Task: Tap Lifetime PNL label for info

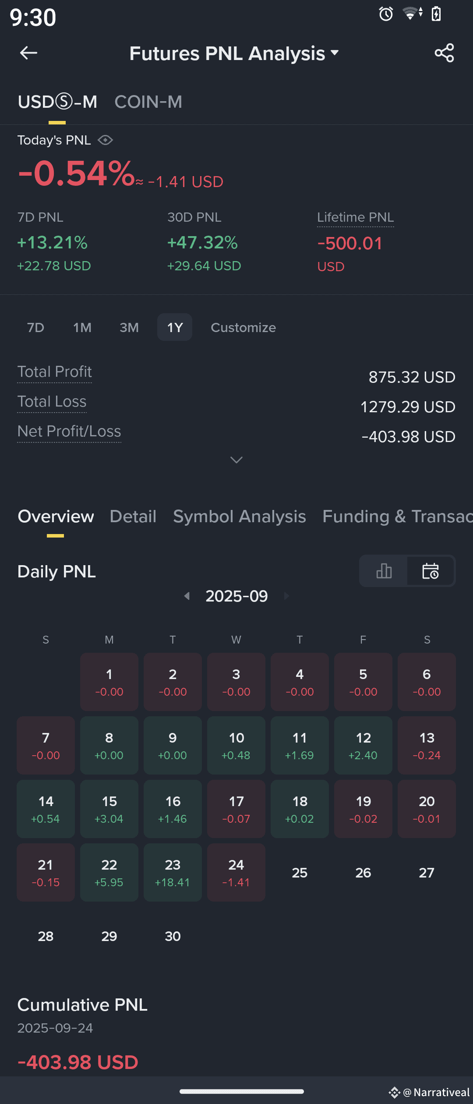Action: (x=356, y=217)
